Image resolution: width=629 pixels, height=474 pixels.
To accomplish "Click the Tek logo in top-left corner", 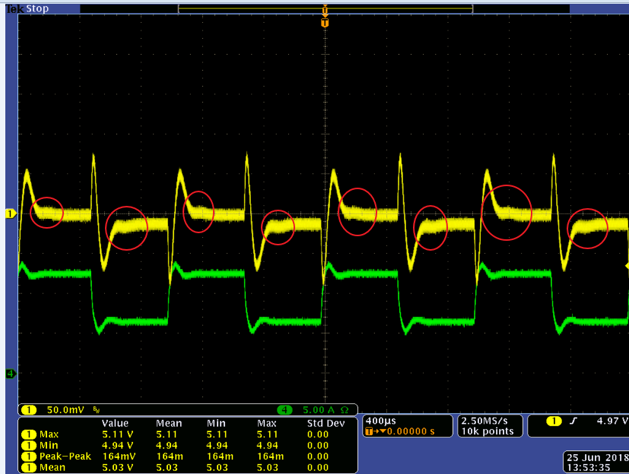I will click(x=15, y=8).
